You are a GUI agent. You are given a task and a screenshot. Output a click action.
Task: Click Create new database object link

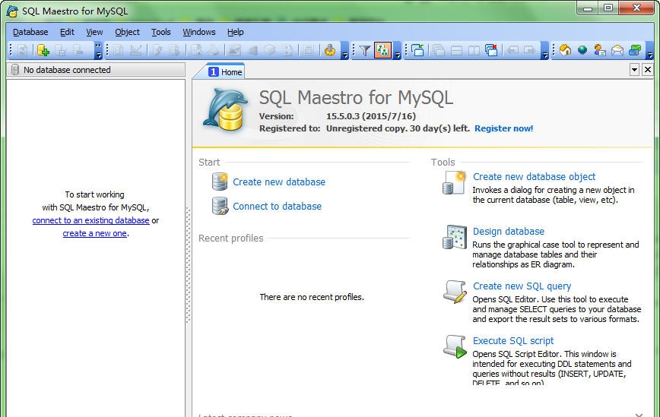click(x=534, y=176)
